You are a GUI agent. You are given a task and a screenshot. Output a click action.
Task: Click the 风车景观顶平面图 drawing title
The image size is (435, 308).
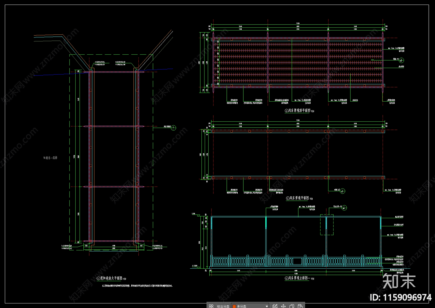click(x=299, y=111)
